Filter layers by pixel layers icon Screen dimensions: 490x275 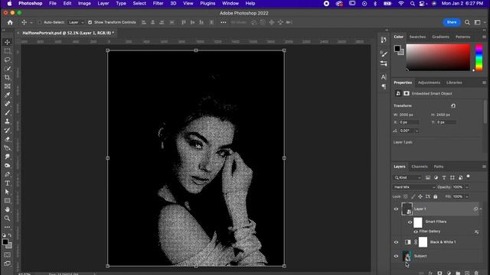428,177
